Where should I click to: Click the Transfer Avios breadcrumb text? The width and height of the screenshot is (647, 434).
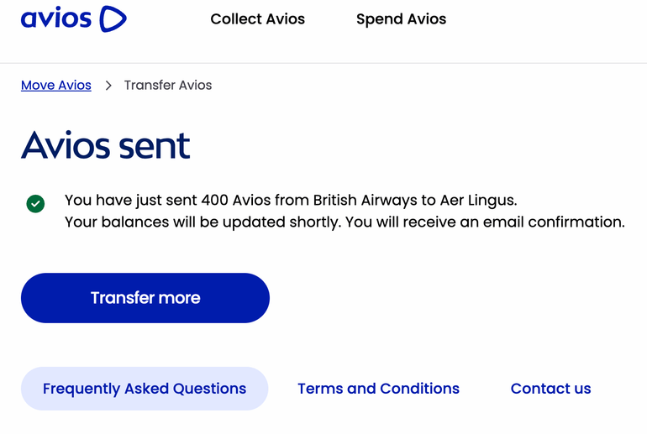tap(168, 86)
